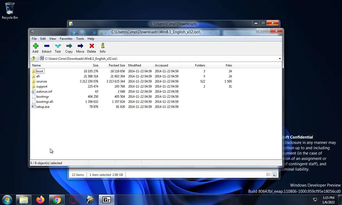This screenshot has height=205, width=342.
Task: Open the View menu
Action: point(53,39)
